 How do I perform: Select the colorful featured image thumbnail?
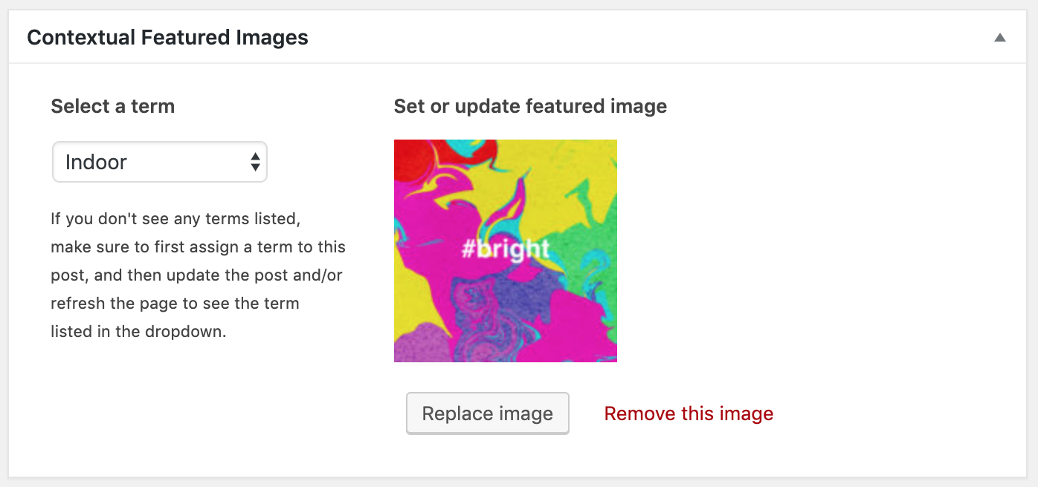[x=506, y=251]
